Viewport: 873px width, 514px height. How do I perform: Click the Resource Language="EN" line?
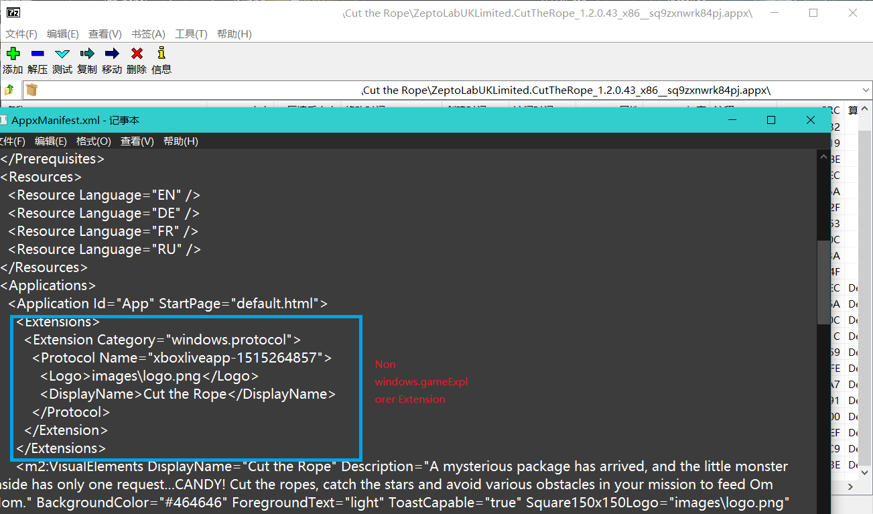coord(105,195)
